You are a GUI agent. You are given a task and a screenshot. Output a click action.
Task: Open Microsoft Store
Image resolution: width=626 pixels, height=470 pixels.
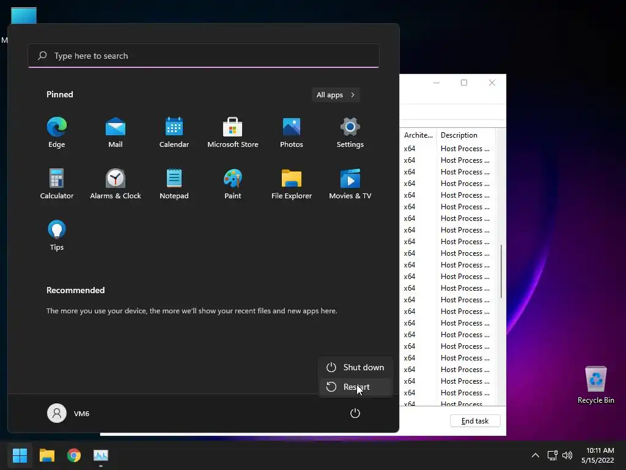[233, 133]
